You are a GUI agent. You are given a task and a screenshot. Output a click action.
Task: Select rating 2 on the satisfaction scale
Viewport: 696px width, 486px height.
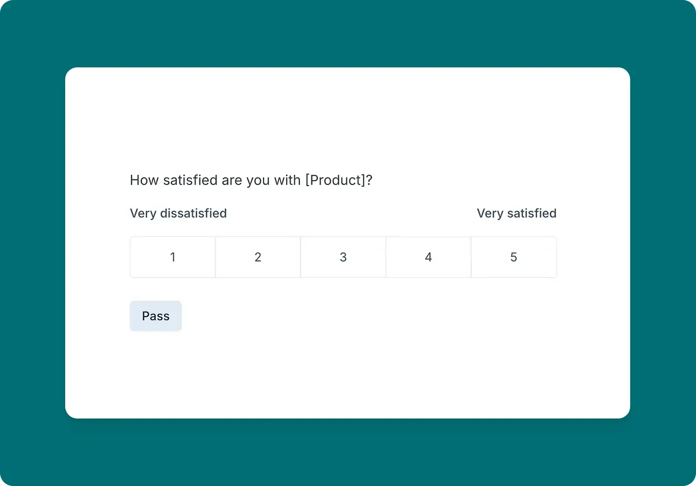click(x=257, y=257)
